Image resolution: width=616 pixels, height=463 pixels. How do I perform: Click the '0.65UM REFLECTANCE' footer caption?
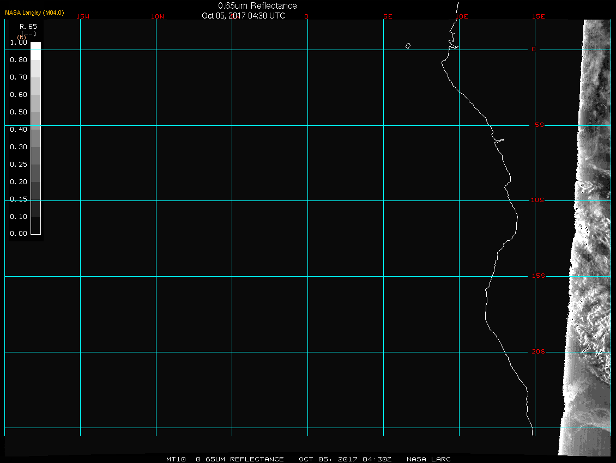(x=240, y=459)
